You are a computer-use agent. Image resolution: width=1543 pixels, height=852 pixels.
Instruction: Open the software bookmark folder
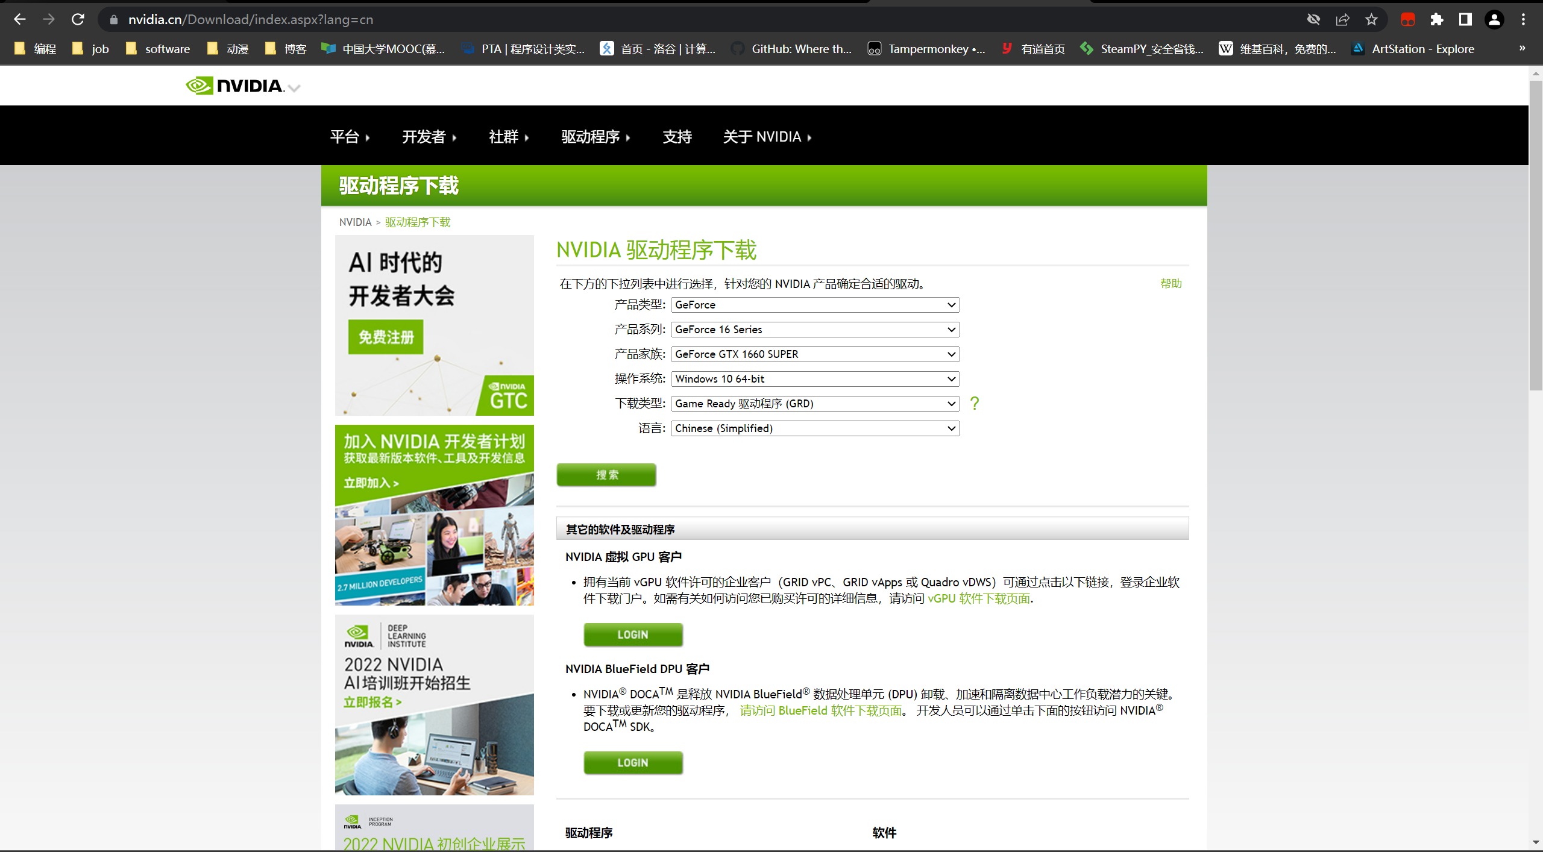[157, 48]
